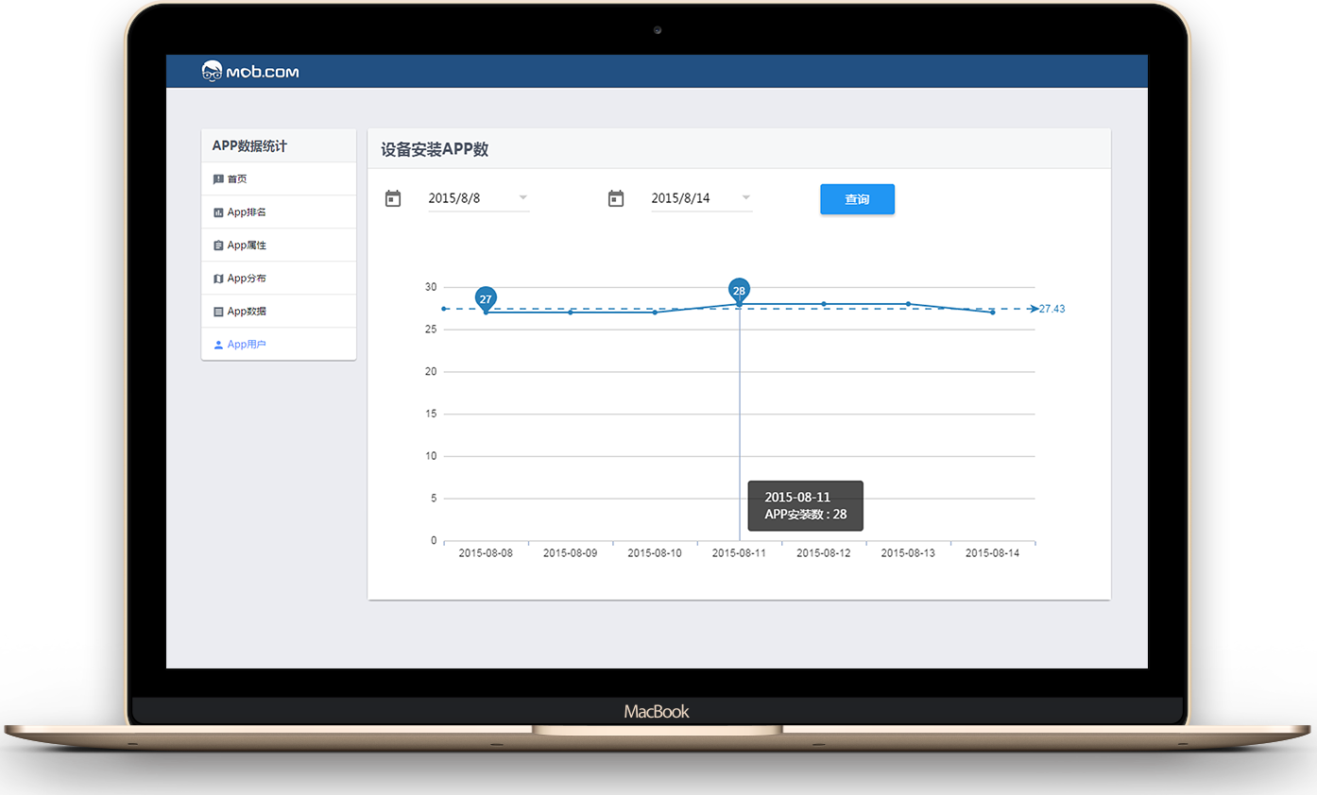Click x-axis label 2015-08-09
This screenshot has width=1317, height=795.
(571, 553)
